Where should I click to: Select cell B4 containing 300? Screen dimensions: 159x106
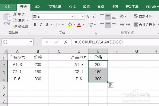click(x=38, y=79)
